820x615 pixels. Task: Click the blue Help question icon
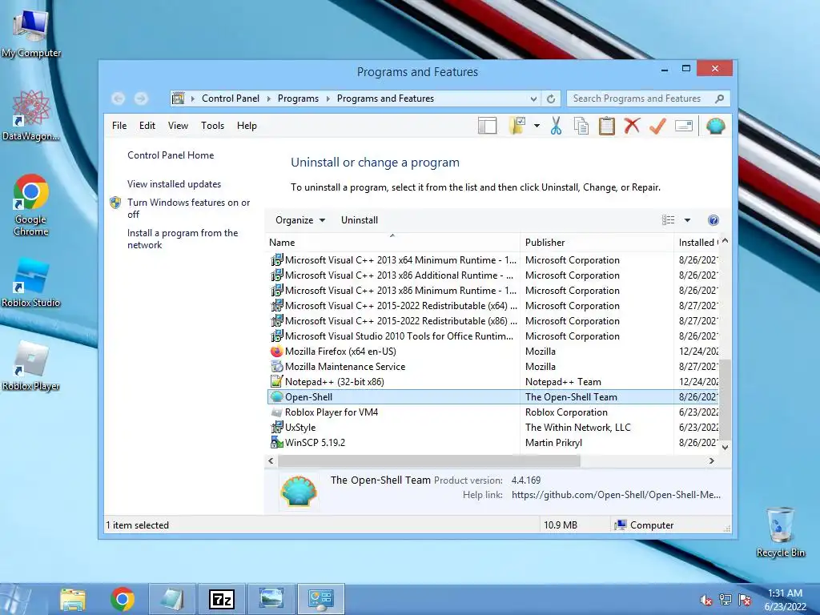pos(713,220)
